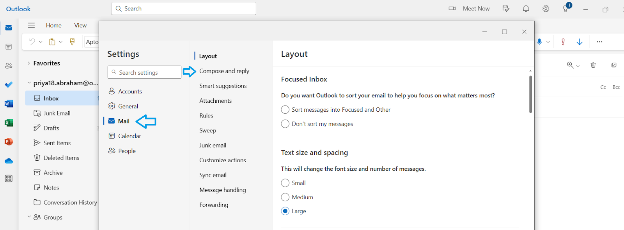Click the Layout pane vertical scrollbar
624x230 pixels.
(x=530, y=94)
